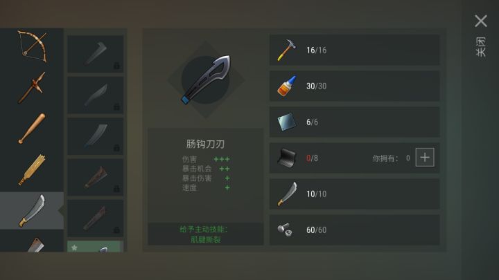
Task: Tap the fourth locked brown blade slot
Action: click(x=96, y=177)
